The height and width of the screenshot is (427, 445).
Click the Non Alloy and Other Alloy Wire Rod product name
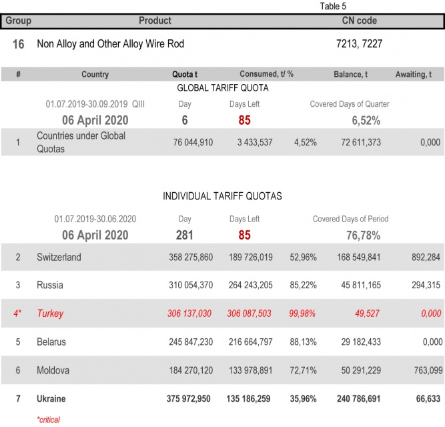pyautogui.click(x=110, y=44)
